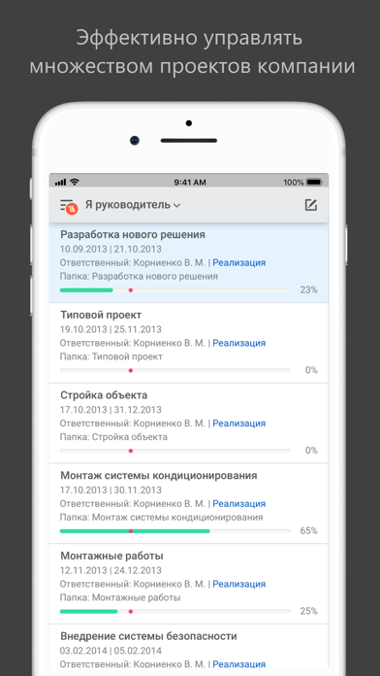Viewport: 380px width, 676px height.
Task: Tap the Wi-Fi status icon
Action: pos(75,182)
